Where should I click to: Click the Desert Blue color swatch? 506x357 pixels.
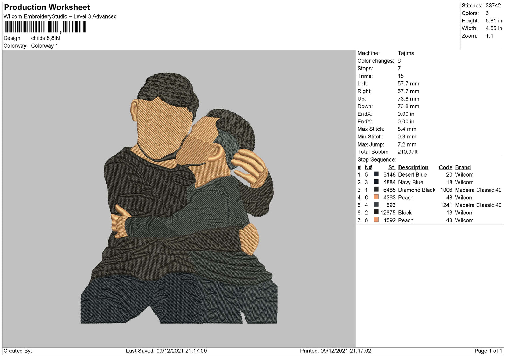click(x=376, y=174)
